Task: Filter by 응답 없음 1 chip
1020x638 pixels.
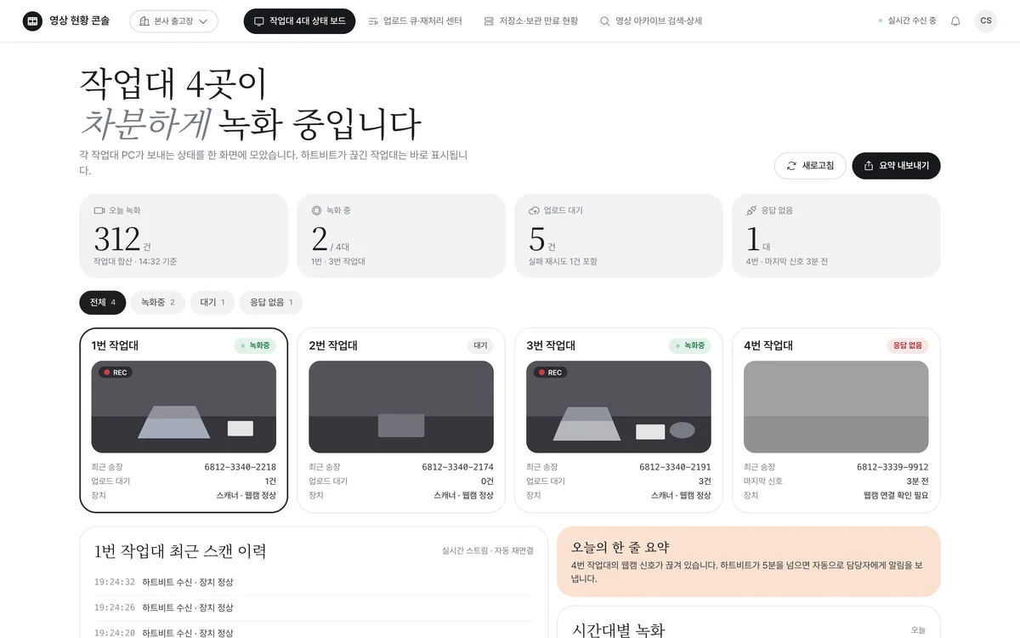Action: pos(271,302)
